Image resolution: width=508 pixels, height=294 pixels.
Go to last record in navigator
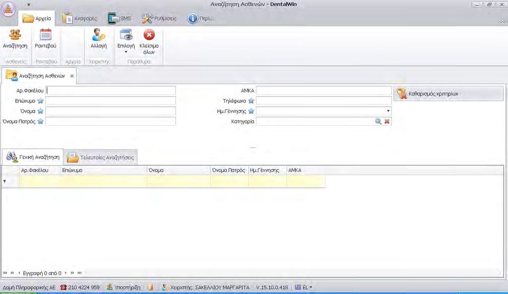(x=79, y=273)
